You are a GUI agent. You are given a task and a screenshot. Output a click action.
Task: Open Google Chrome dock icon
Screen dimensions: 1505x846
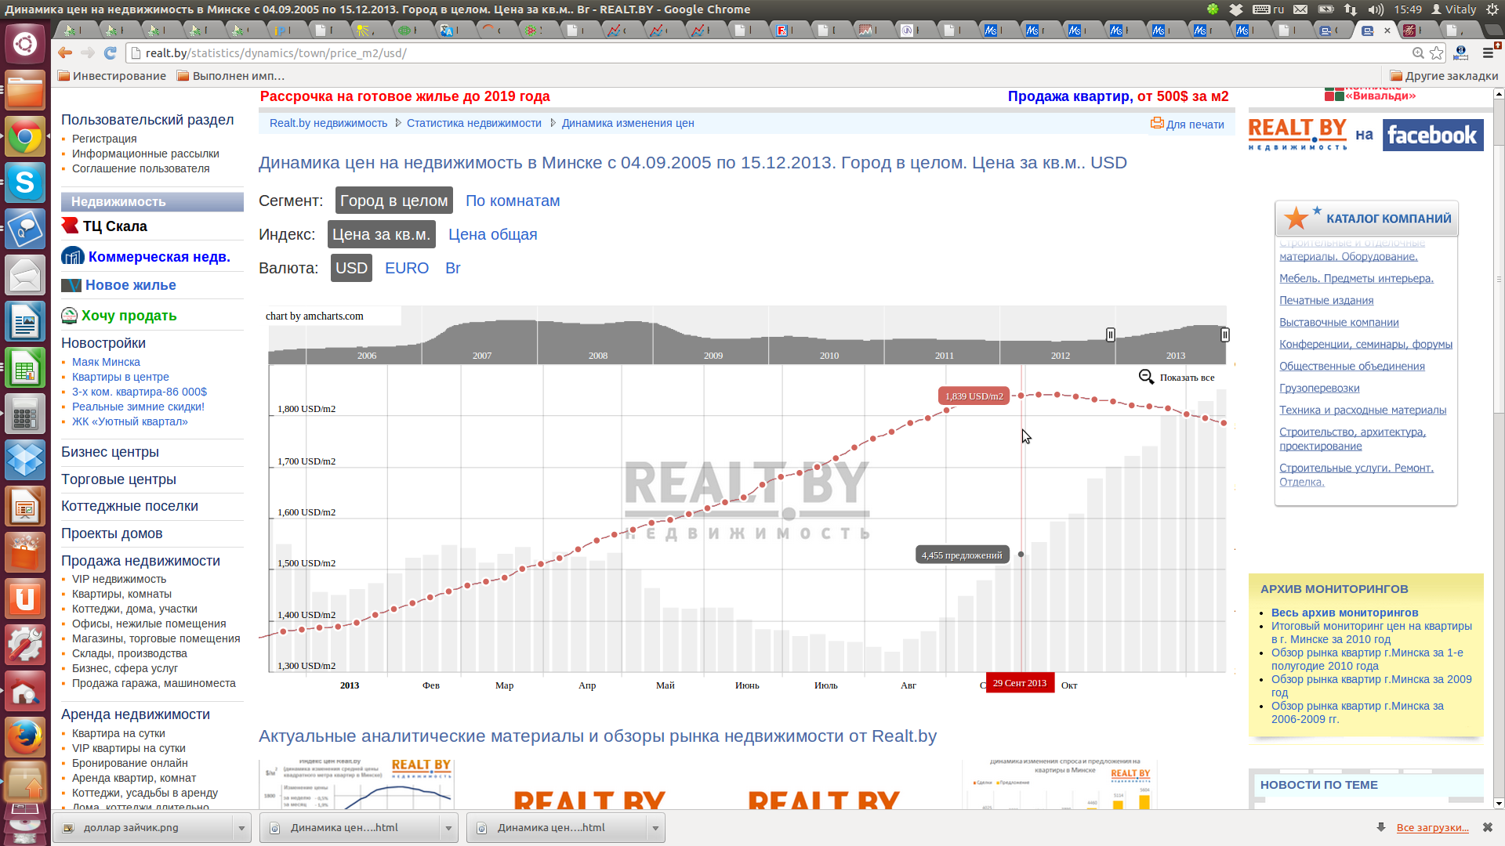point(25,137)
